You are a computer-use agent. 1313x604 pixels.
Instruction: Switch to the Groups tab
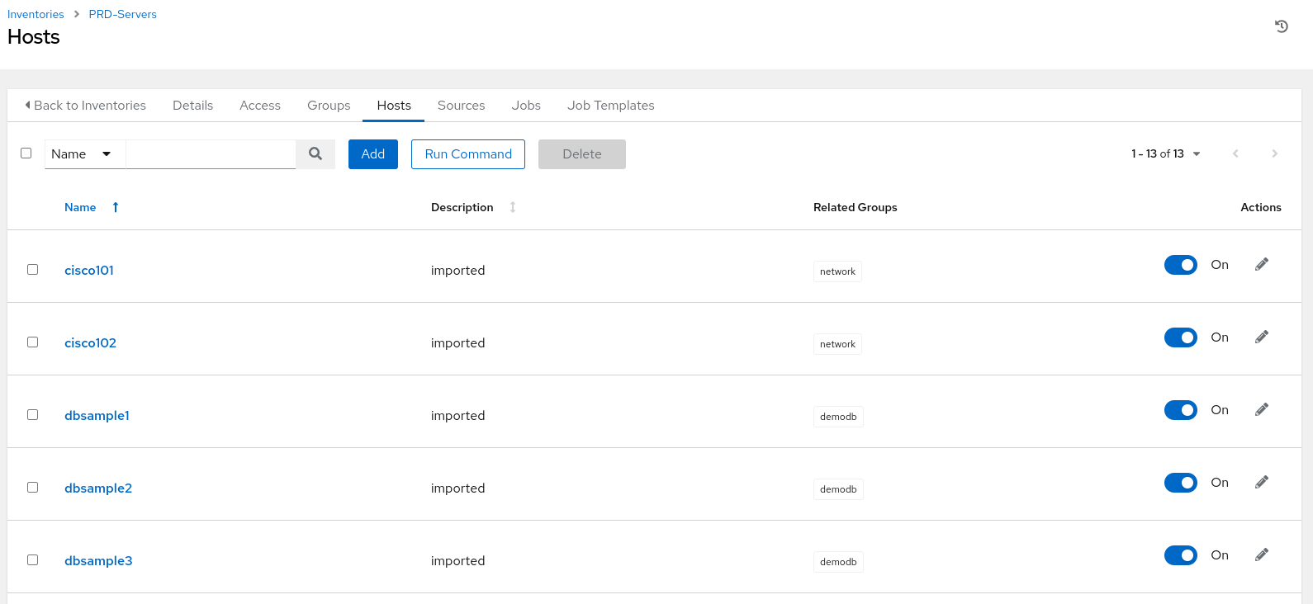tap(329, 106)
